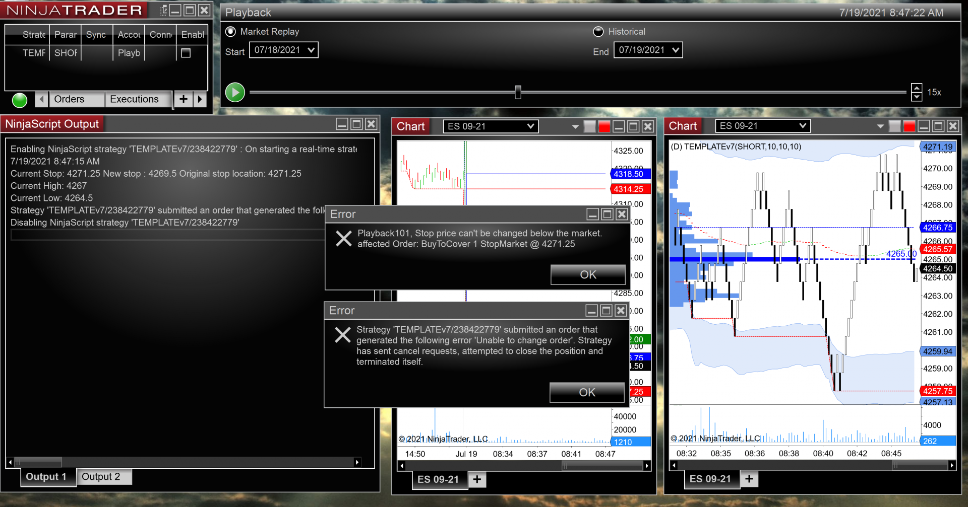Close the Playback101 Error dialog with X
The width and height of the screenshot is (968, 507).
point(622,214)
